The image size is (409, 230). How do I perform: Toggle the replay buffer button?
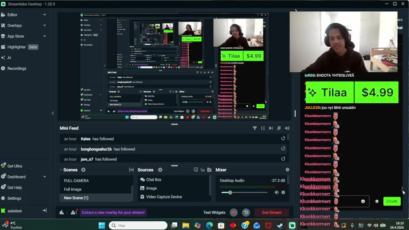tap(246, 212)
